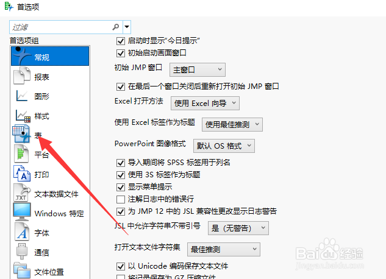Toggle 使用 3S 标签作为标题 checkbox
Viewport: 386px width, 279px height.
point(120,175)
